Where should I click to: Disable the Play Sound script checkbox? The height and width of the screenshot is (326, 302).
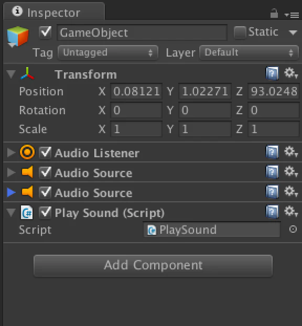[x=45, y=212]
